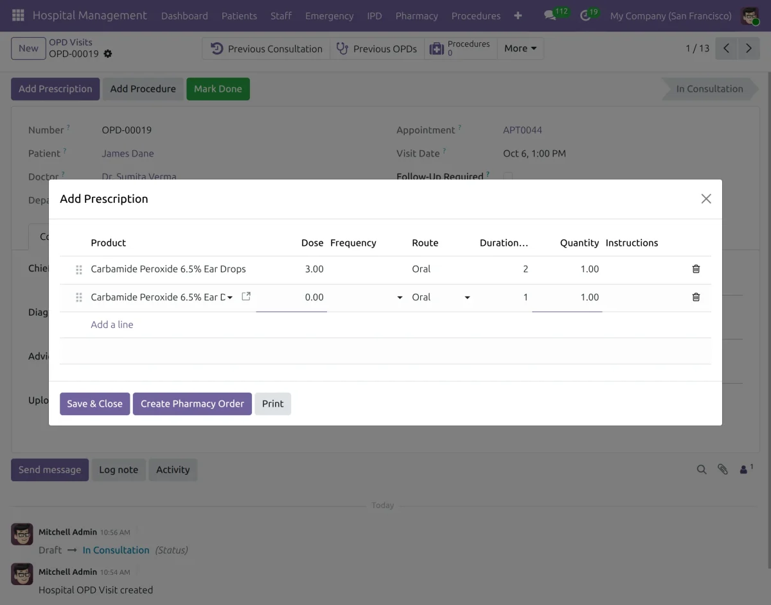Delete the first prescription line with dose 3.00

pyautogui.click(x=696, y=269)
